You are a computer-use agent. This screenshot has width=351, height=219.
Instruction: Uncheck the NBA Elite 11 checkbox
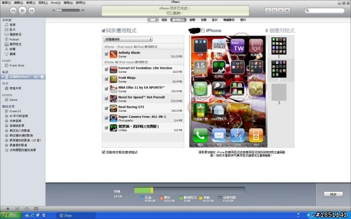106,89
